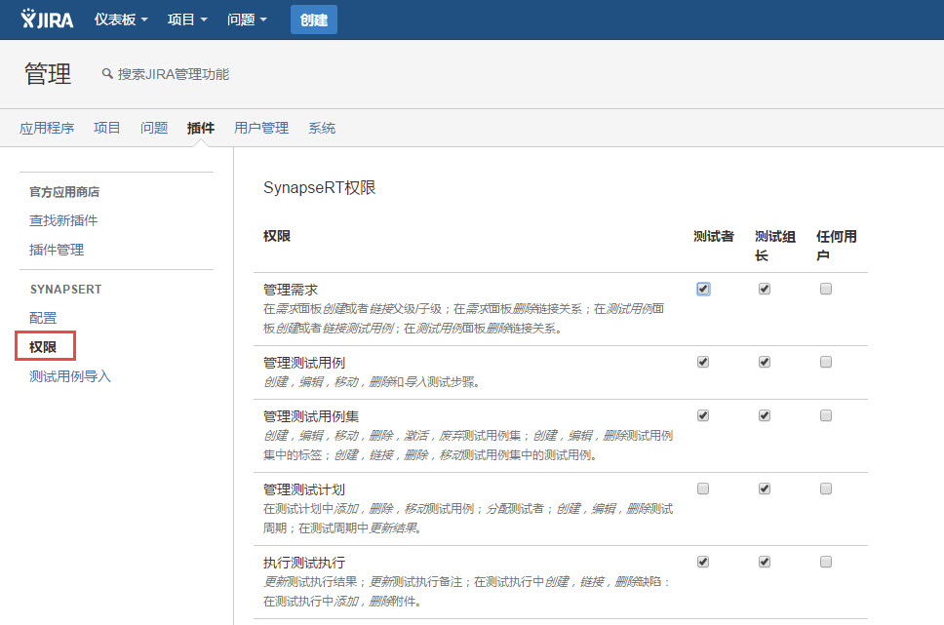Image resolution: width=944 pixels, height=625 pixels.
Task: Click the 管理测试用例集 permission title
Action: point(311,416)
